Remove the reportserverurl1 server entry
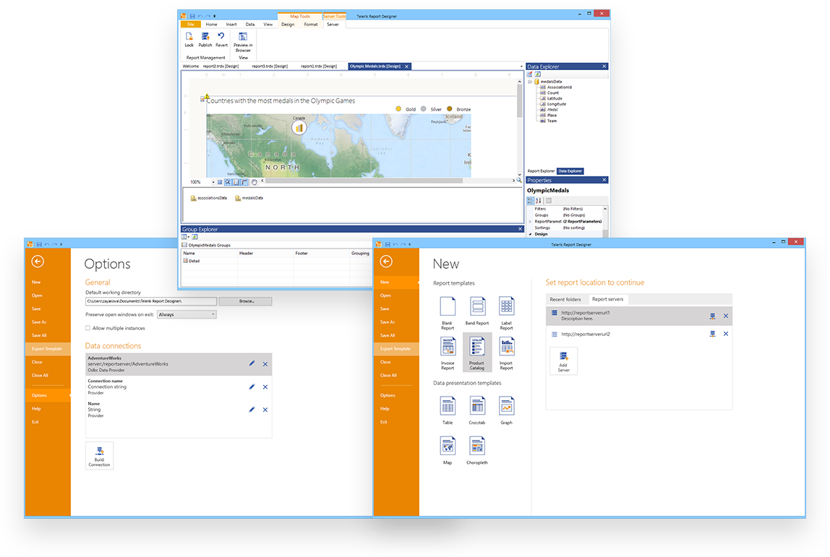This screenshot has width=830, height=557. click(726, 316)
